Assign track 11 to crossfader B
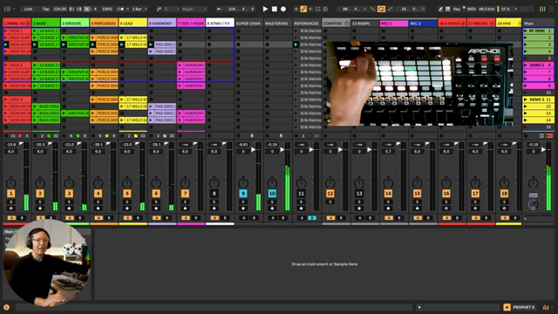This screenshot has height=314, width=558. point(311,218)
